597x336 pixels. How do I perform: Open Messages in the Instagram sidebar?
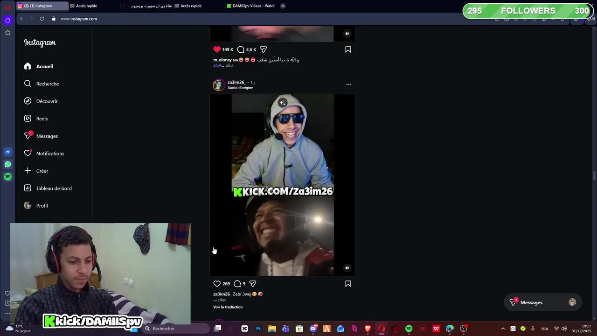click(x=41, y=136)
